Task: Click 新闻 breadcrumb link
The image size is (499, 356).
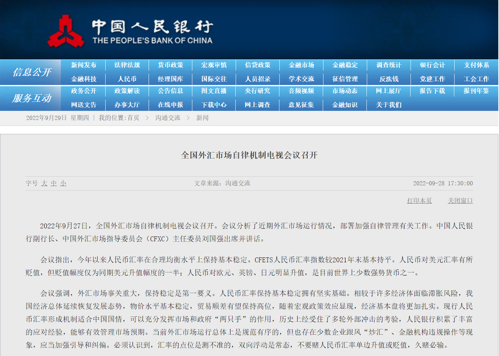Action: 202,118
